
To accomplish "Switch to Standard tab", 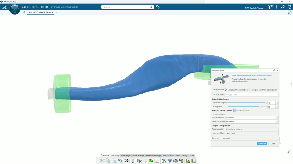I will pos(105,155).
